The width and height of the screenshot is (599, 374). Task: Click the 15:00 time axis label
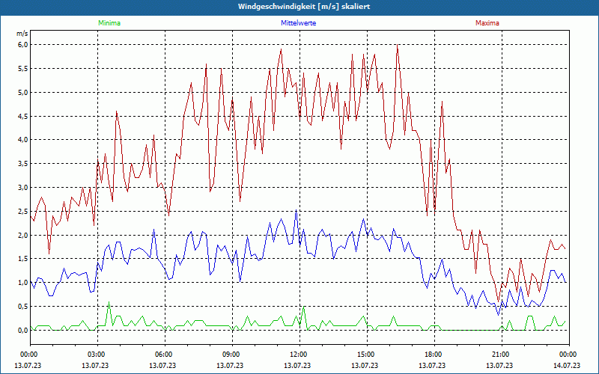367,355
